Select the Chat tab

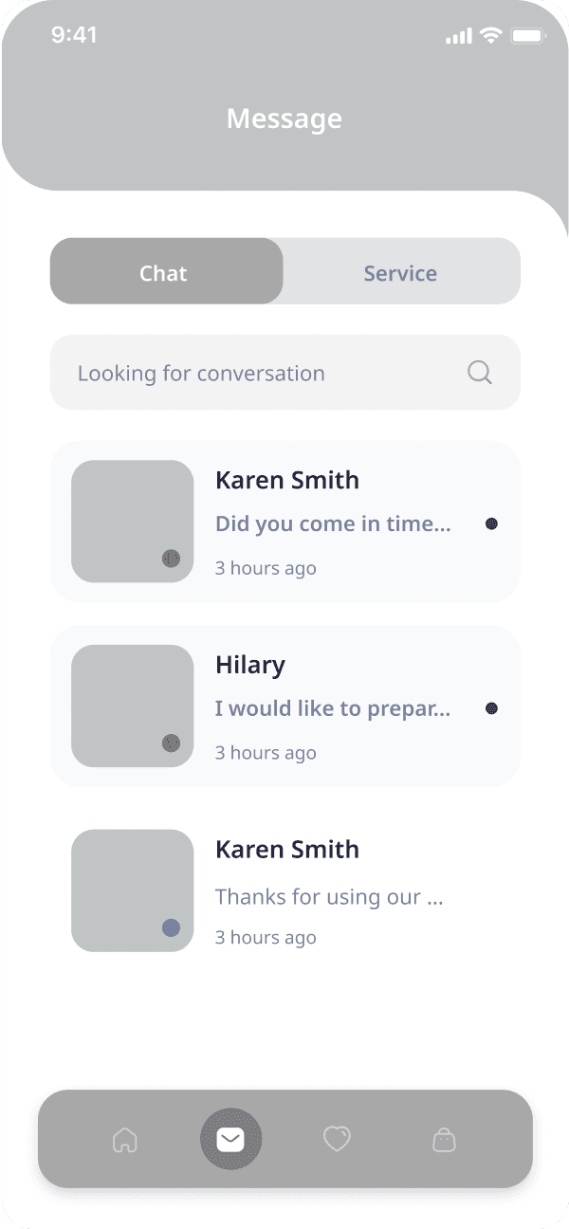click(x=163, y=272)
